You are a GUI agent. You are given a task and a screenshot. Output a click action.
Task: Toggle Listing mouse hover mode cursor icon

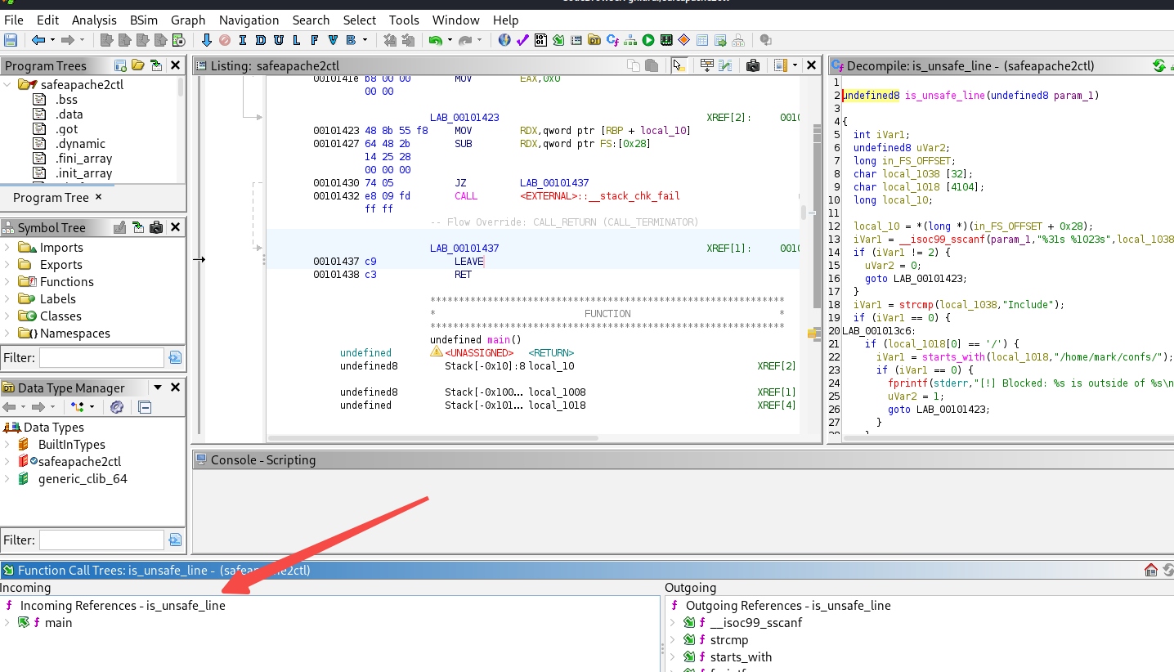(678, 65)
